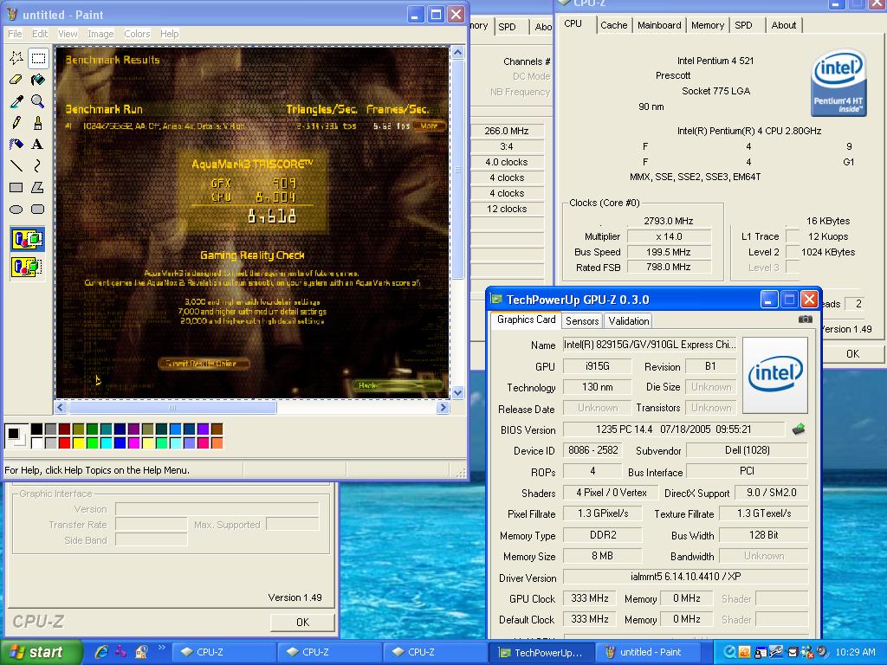Pick the yellow swatch in Paint palette
887x665 pixels.
tap(78, 442)
